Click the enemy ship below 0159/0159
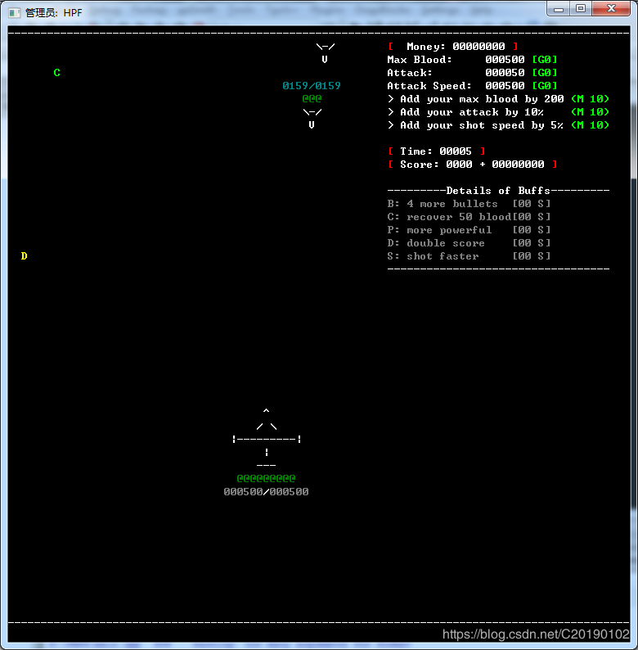 [x=312, y=119]
